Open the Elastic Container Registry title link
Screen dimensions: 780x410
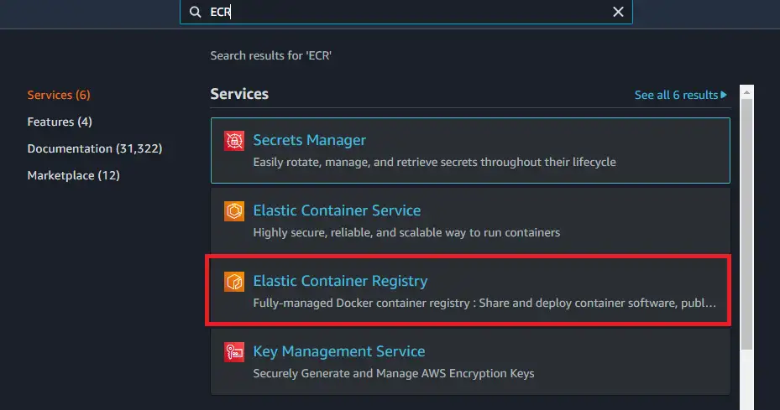(x=340, y=281)
